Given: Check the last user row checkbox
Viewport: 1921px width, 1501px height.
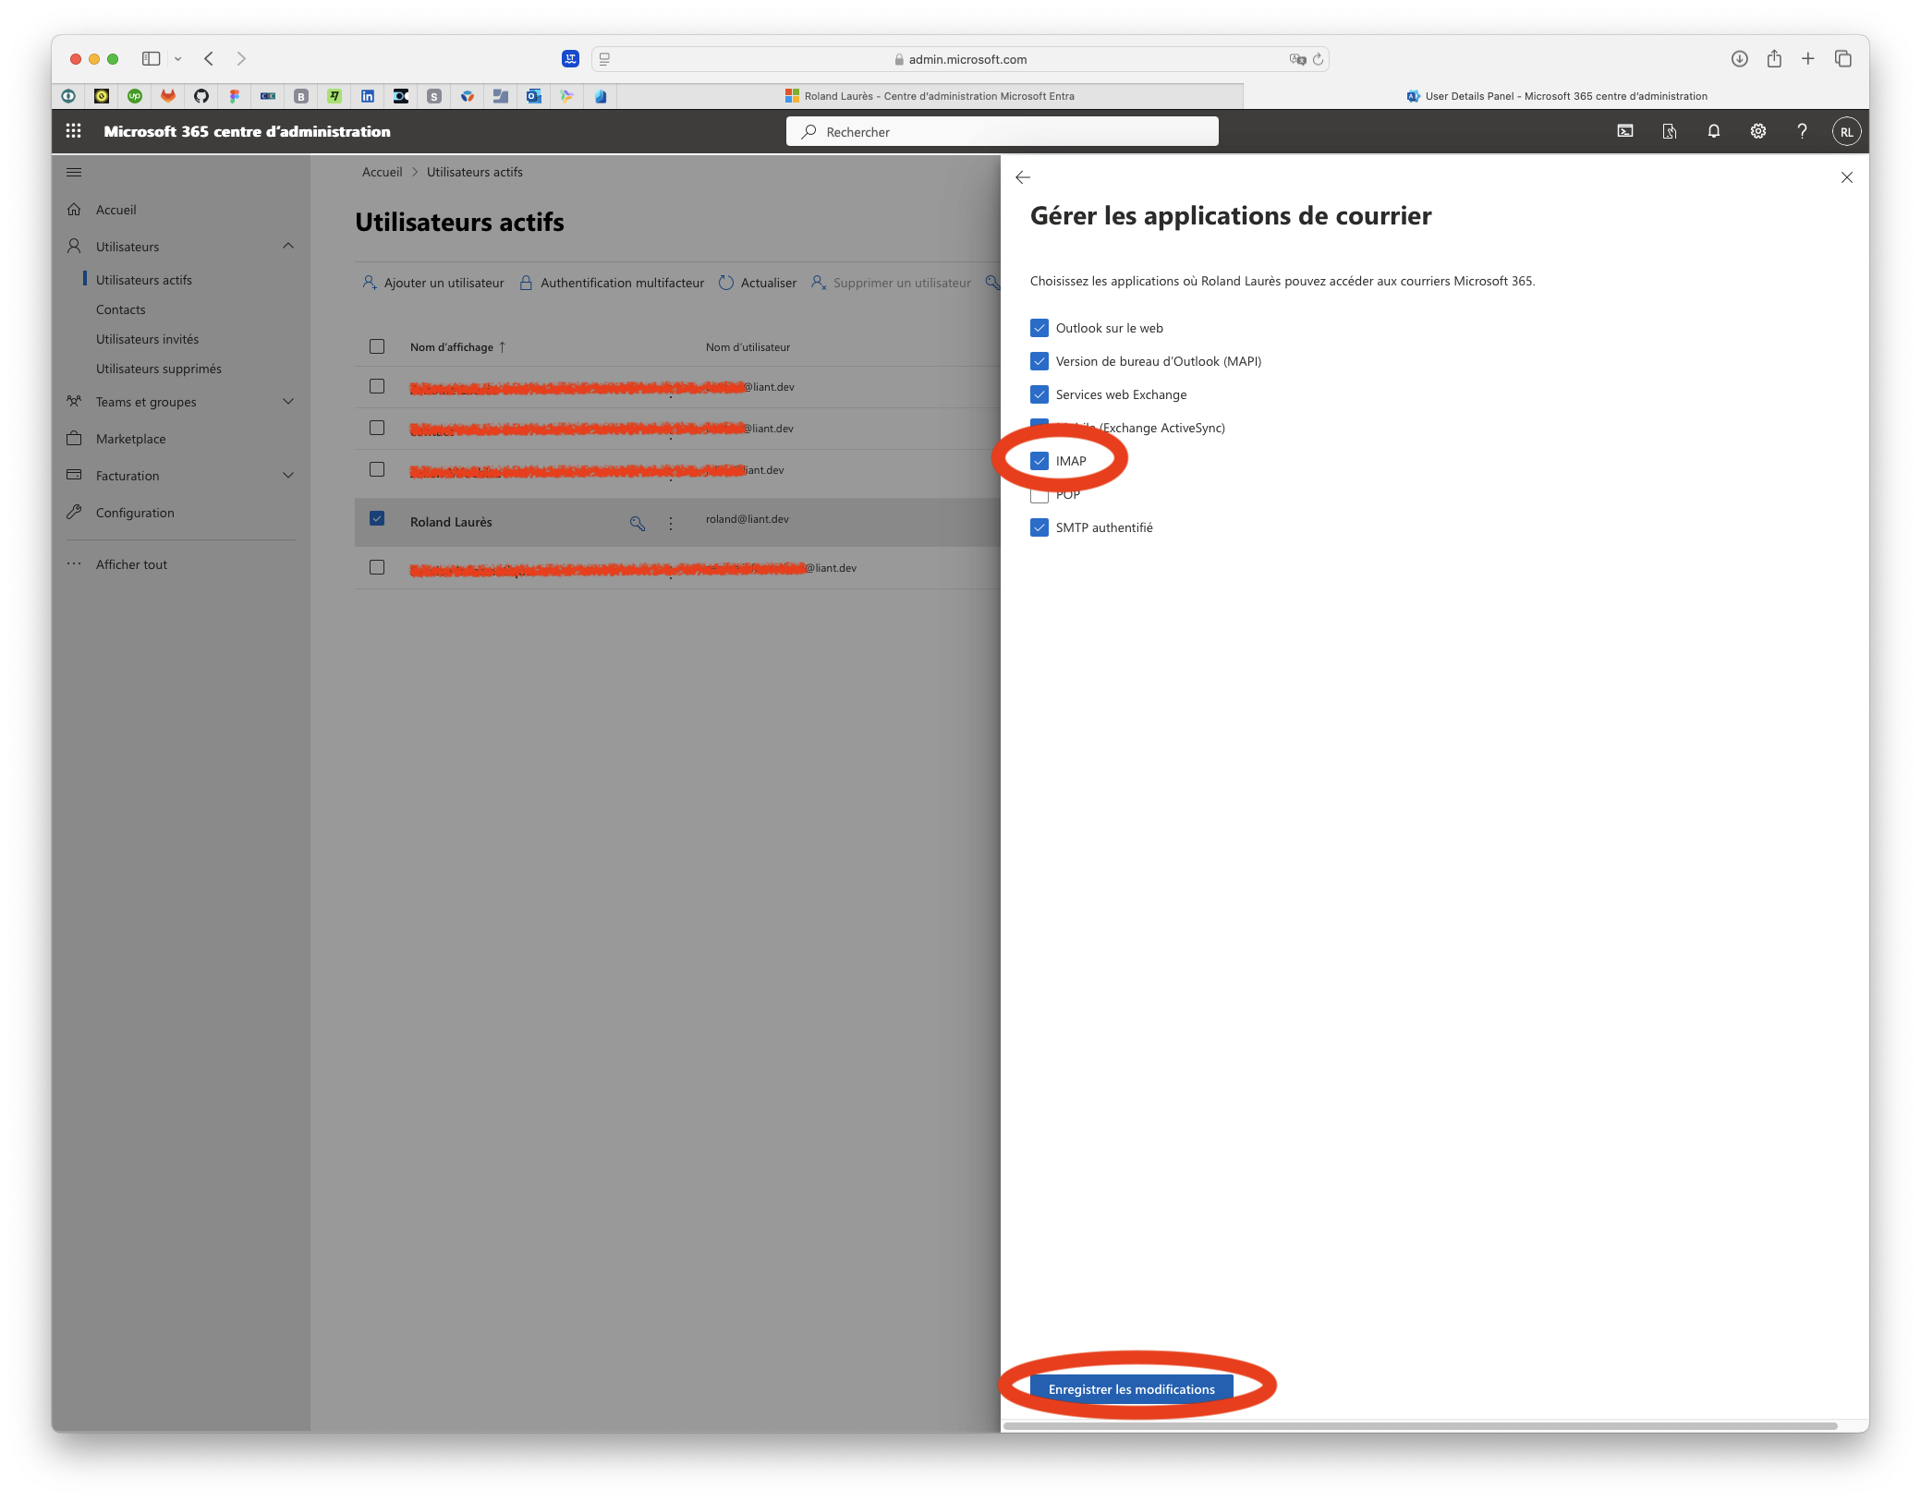Looking at the screenshot, I should click(377, 567).
